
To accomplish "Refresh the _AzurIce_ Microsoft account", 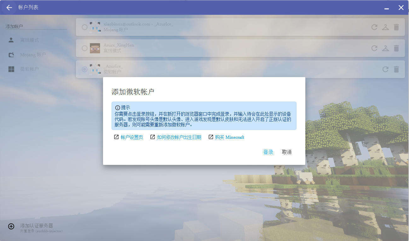I will click(x=385, y=69).
